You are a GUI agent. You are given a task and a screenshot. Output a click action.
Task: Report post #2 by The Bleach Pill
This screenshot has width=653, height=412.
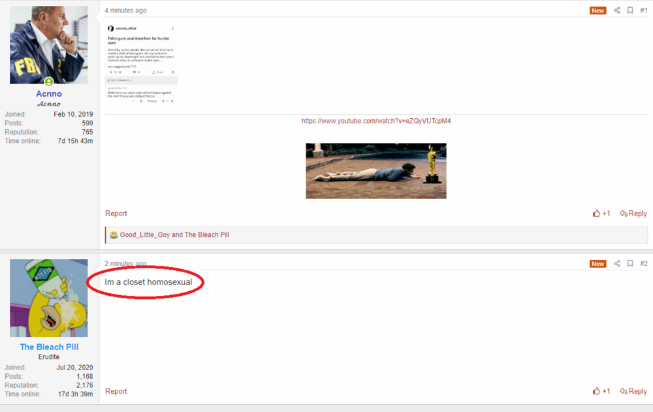(x=116, y=390)
